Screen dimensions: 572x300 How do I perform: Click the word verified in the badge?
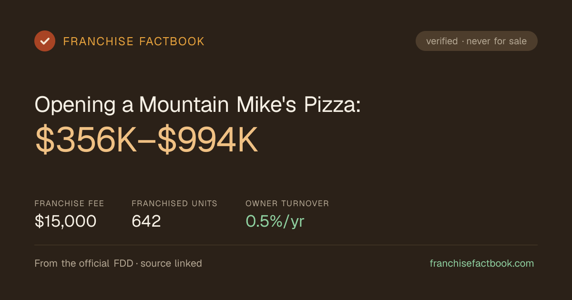tap(442, 41)
